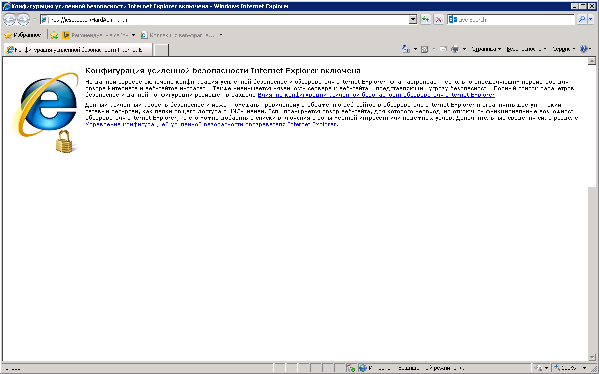Click the address bar with res://iesetup.dll/HardAdmin.htm

pos(224,20)
